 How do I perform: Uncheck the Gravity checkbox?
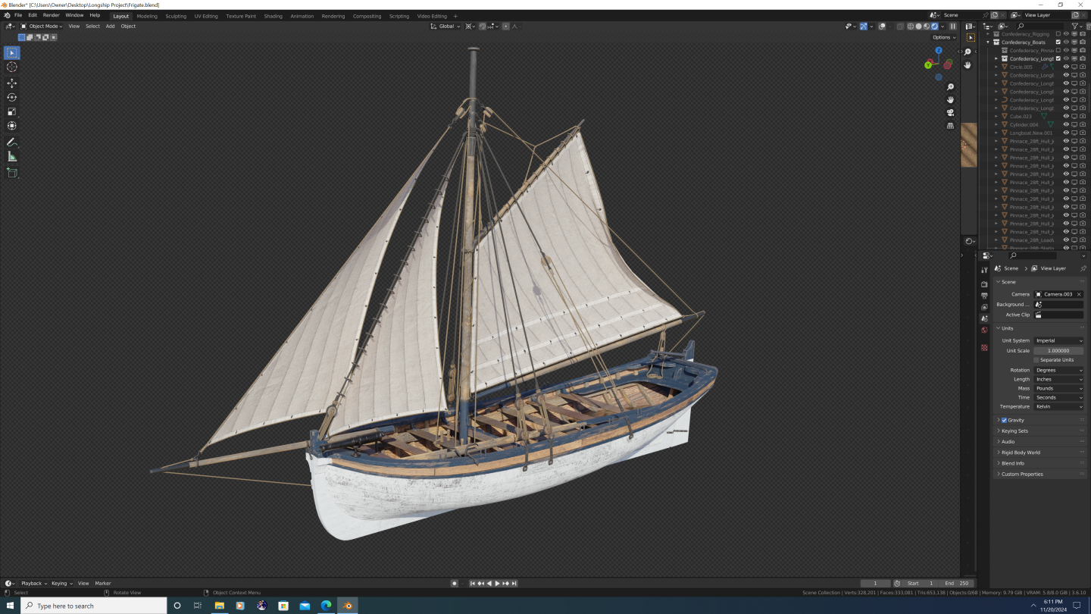1004,420
